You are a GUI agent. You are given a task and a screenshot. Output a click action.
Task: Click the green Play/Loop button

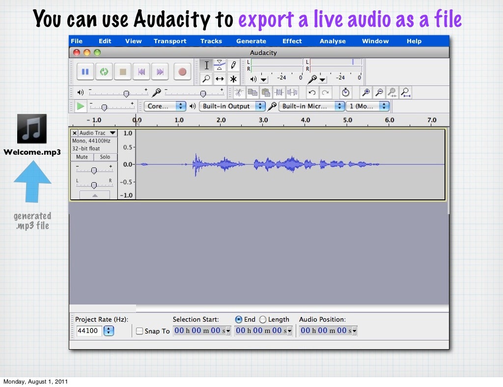pyautogui.click(x=104, y=72)
